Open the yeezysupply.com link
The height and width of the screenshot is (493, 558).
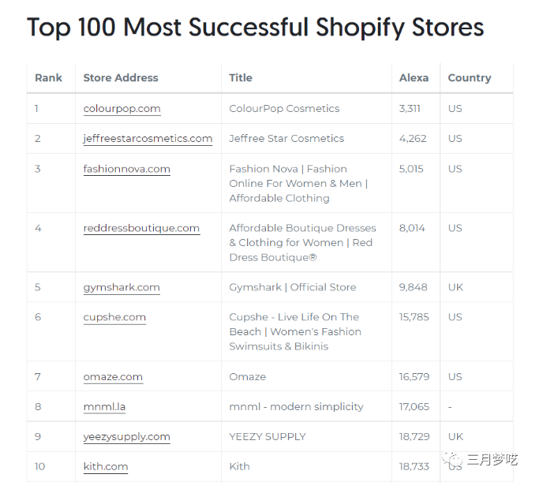[x=127, y=436]
